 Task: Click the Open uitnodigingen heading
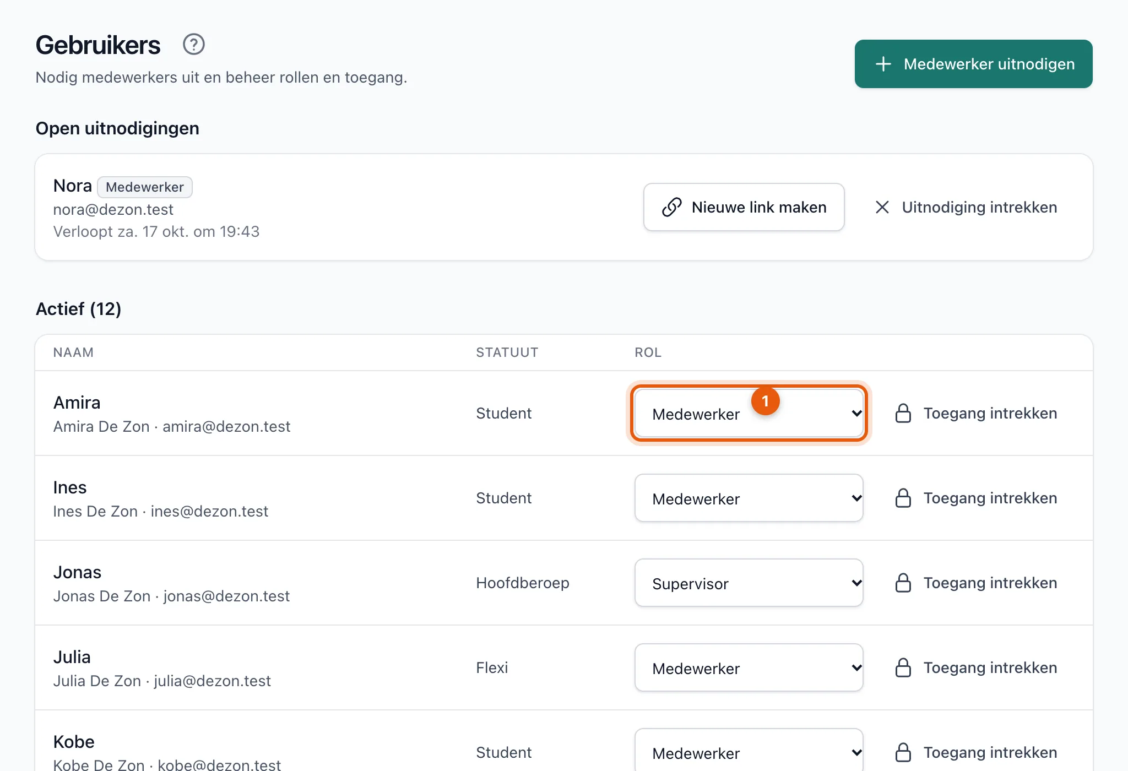(117, 128)
